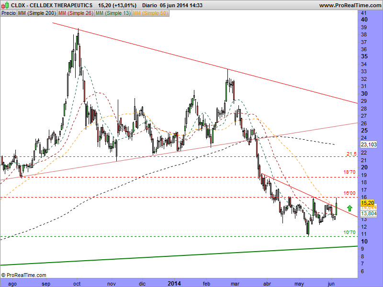Click the 05 jun 2014 14:33 timestamp
This screenshot has width=383, height=287.
pyautogui.click(x=181, y=5)
